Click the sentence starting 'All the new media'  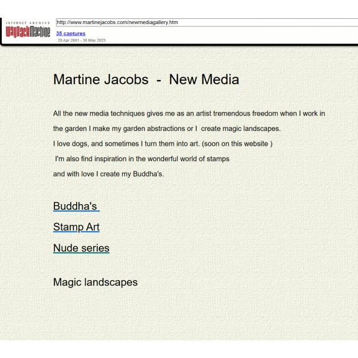[x=189, y=114]
